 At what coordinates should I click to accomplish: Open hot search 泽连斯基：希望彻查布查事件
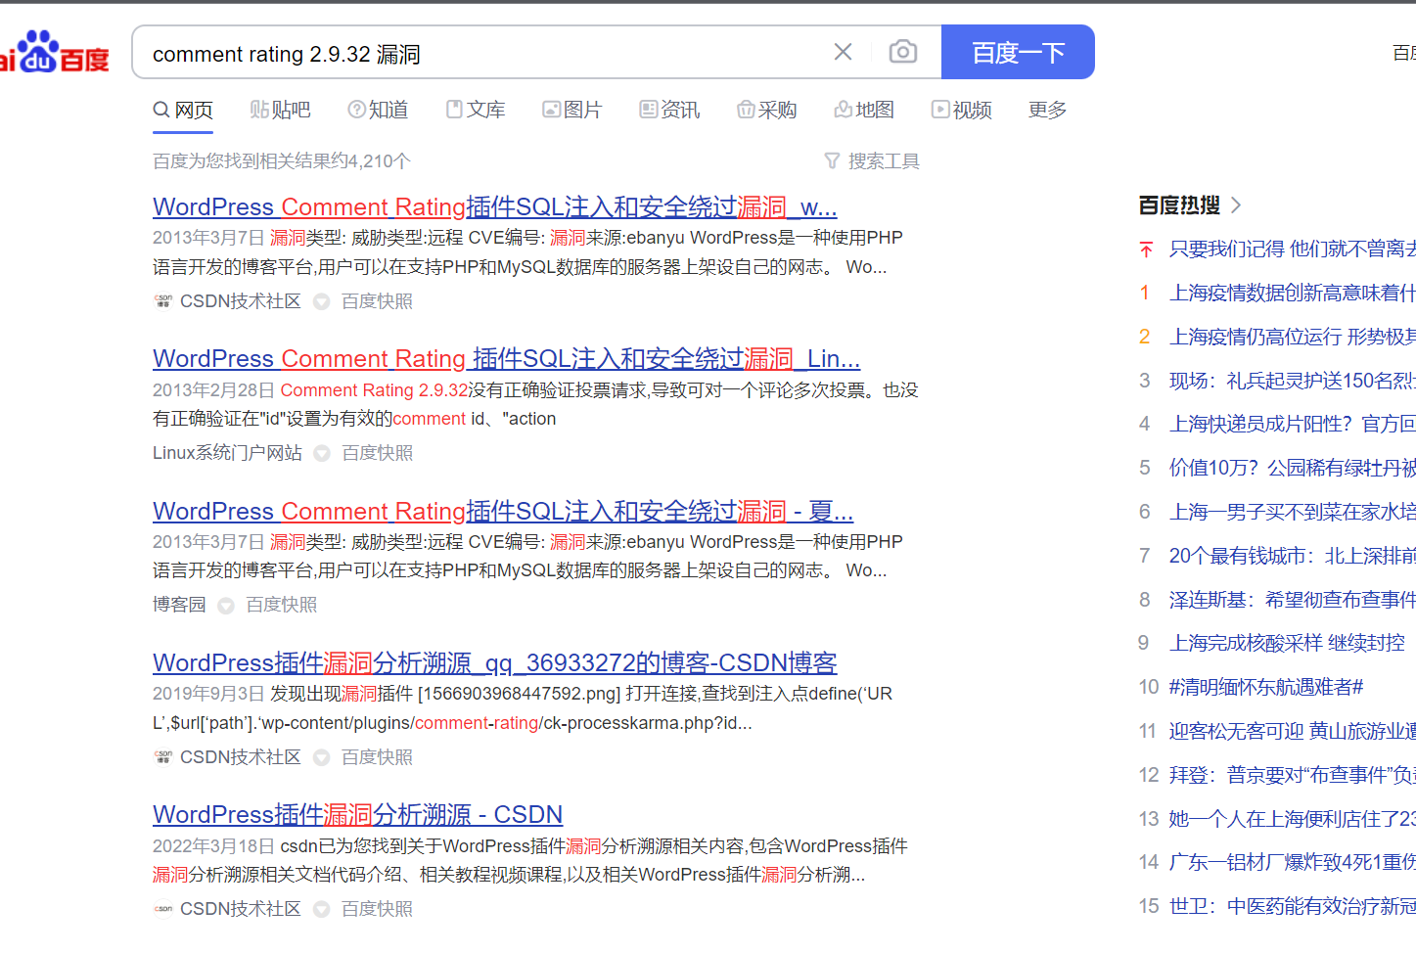tap(1292, 600)
